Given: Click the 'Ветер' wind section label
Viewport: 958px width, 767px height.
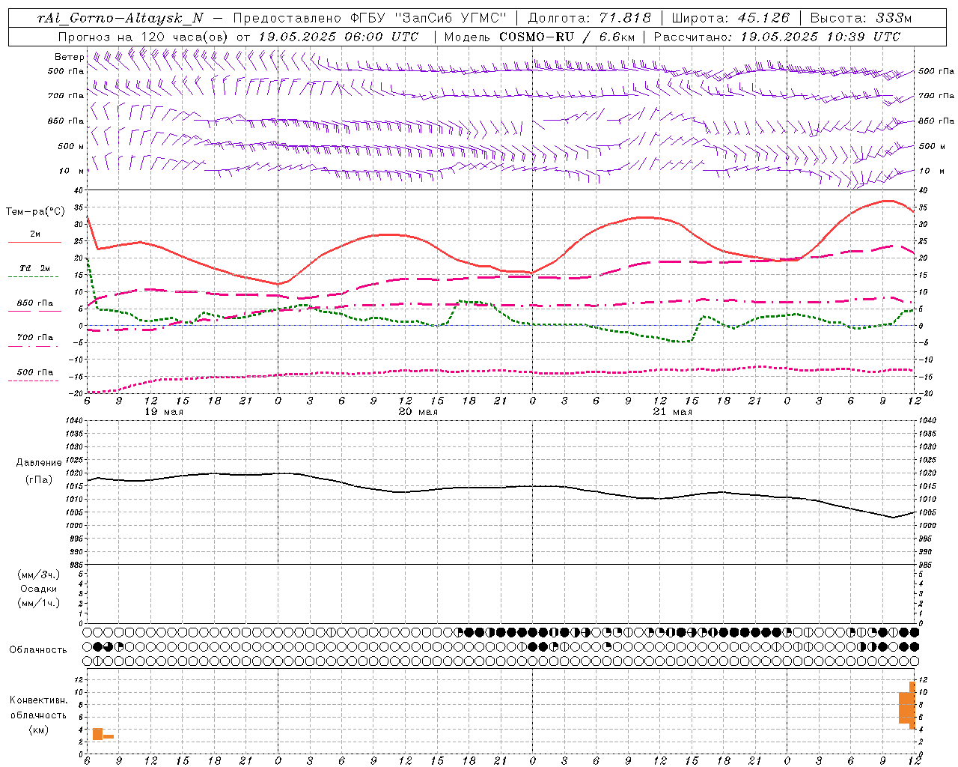Looking at the screenshot, I should [69, 57].
